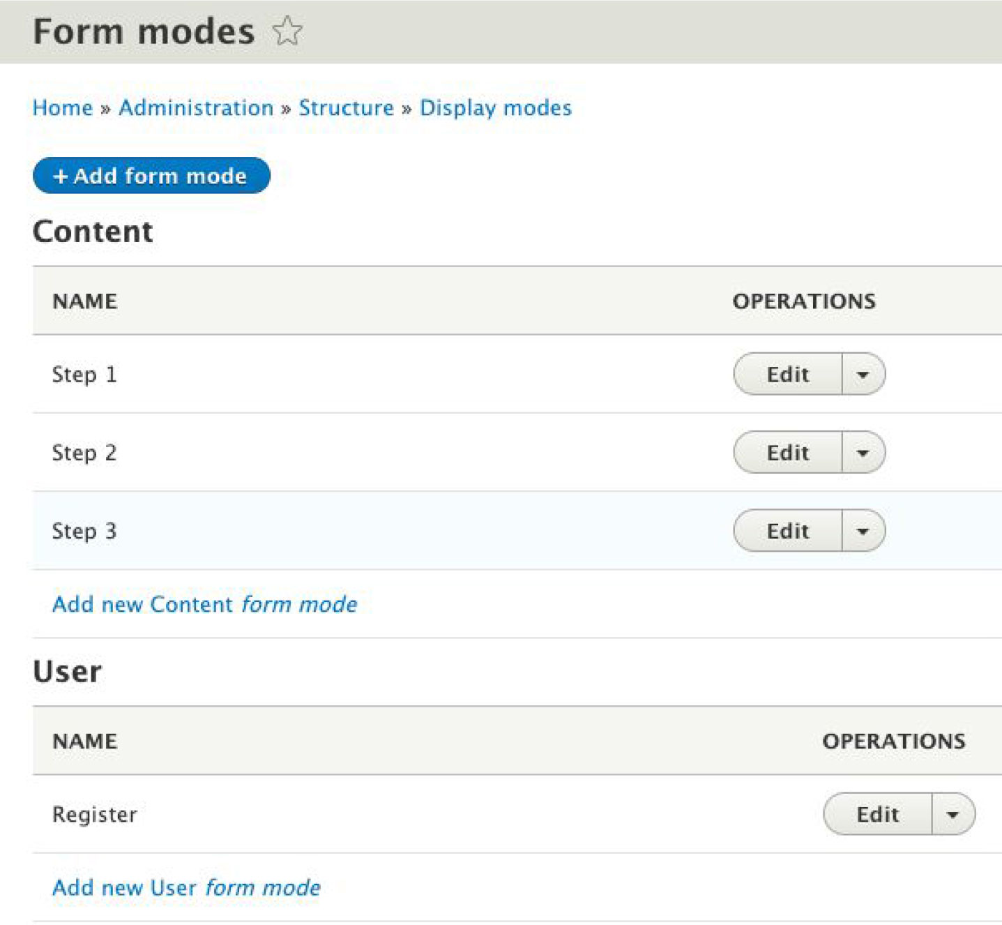
Task: Go to Home breadcrumb link
Action: (x=63, y=108)
